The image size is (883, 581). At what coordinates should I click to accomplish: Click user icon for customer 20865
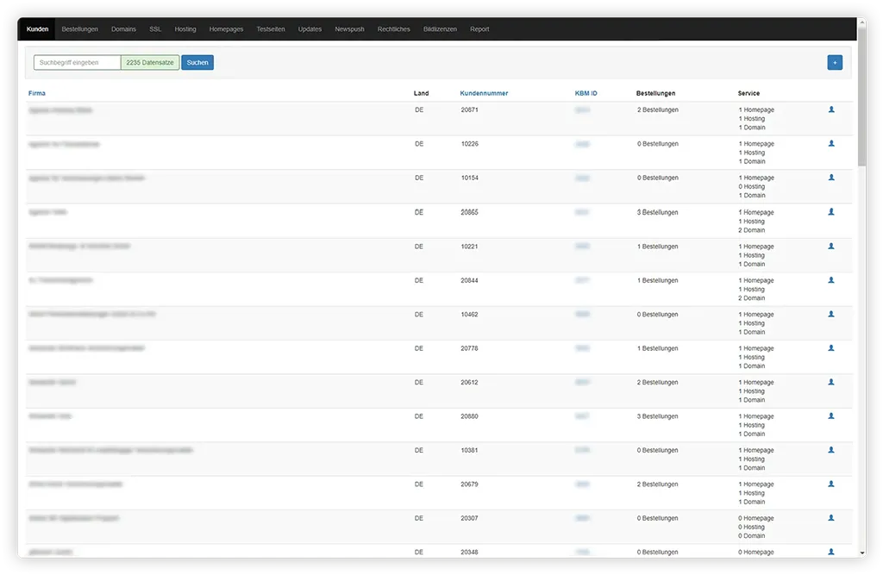pyautogui.click(x=831, y=212)
